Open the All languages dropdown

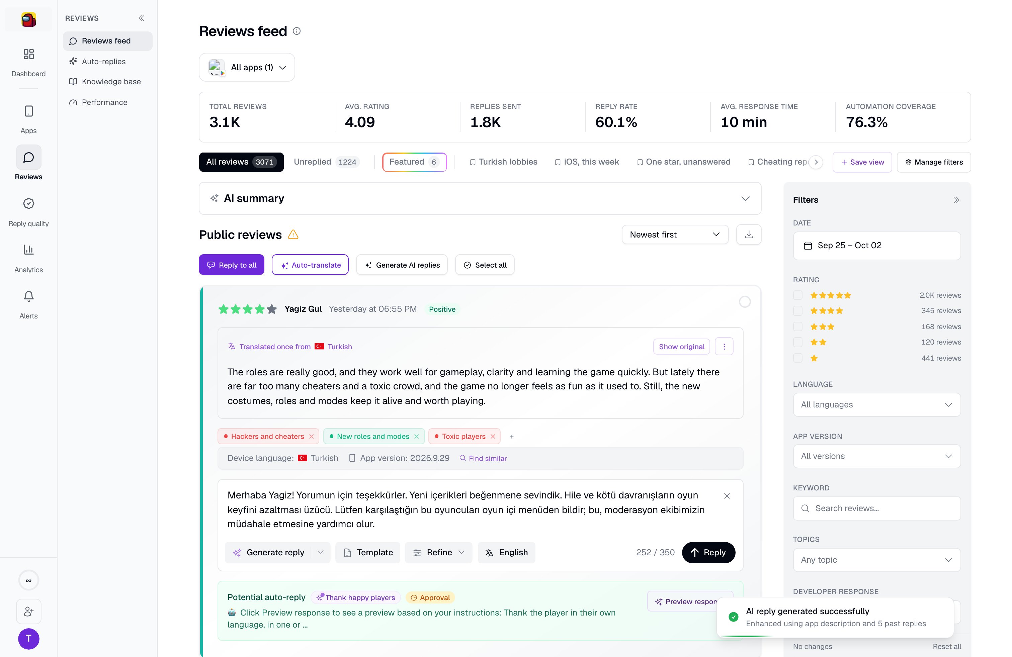[x=876, y=404]
